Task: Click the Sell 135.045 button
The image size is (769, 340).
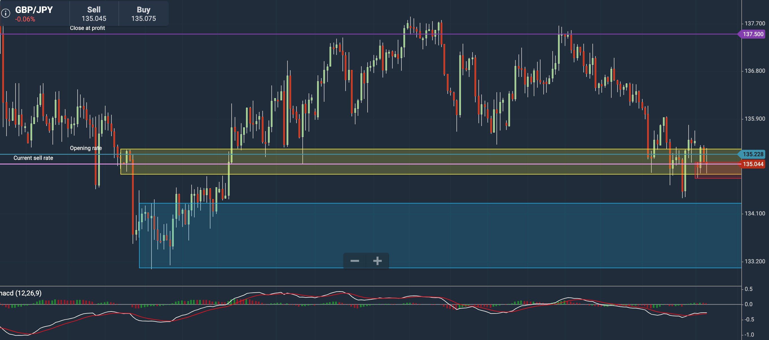Action: tap(94, 14)
